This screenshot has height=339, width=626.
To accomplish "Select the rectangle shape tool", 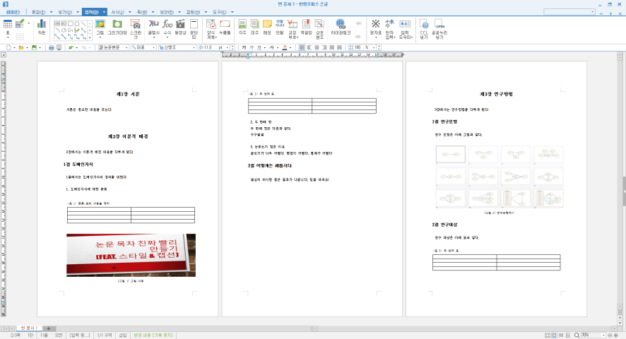I will pos(70,23).
